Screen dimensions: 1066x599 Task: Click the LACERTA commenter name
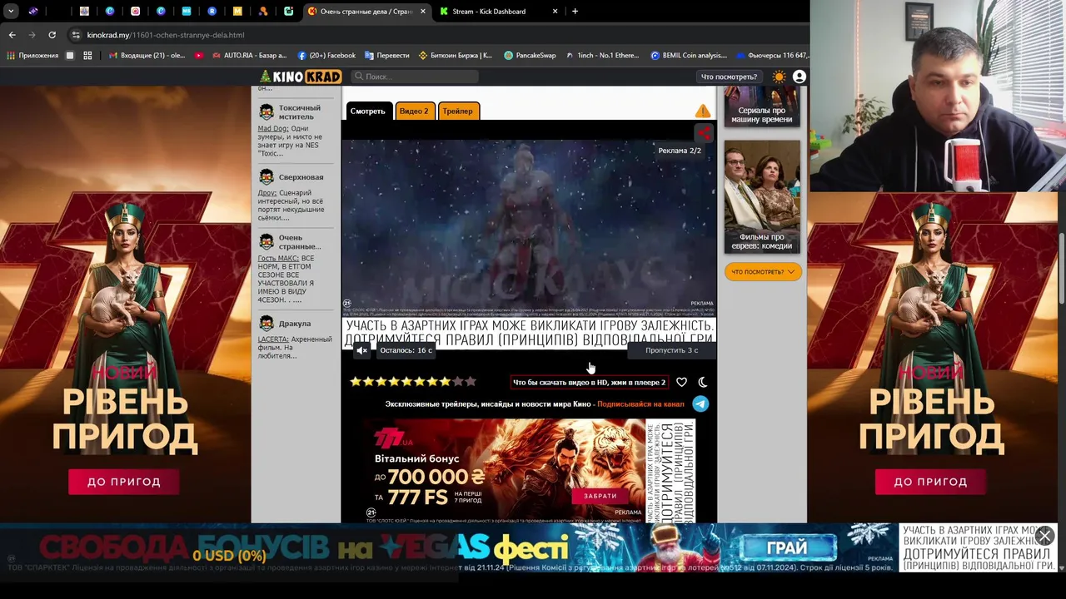coord(273,339)
